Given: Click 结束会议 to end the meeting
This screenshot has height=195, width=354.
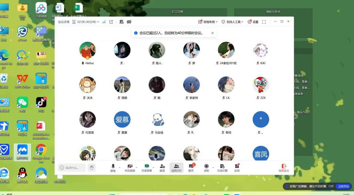Looking at the screenshot, I should point(284,168).
